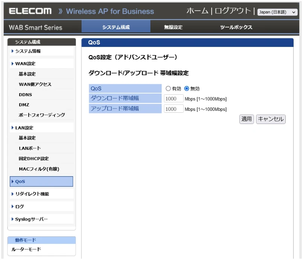303x260 pixels.
Task: Click the 動作モード panel header
Action: (x=42, y=240)
